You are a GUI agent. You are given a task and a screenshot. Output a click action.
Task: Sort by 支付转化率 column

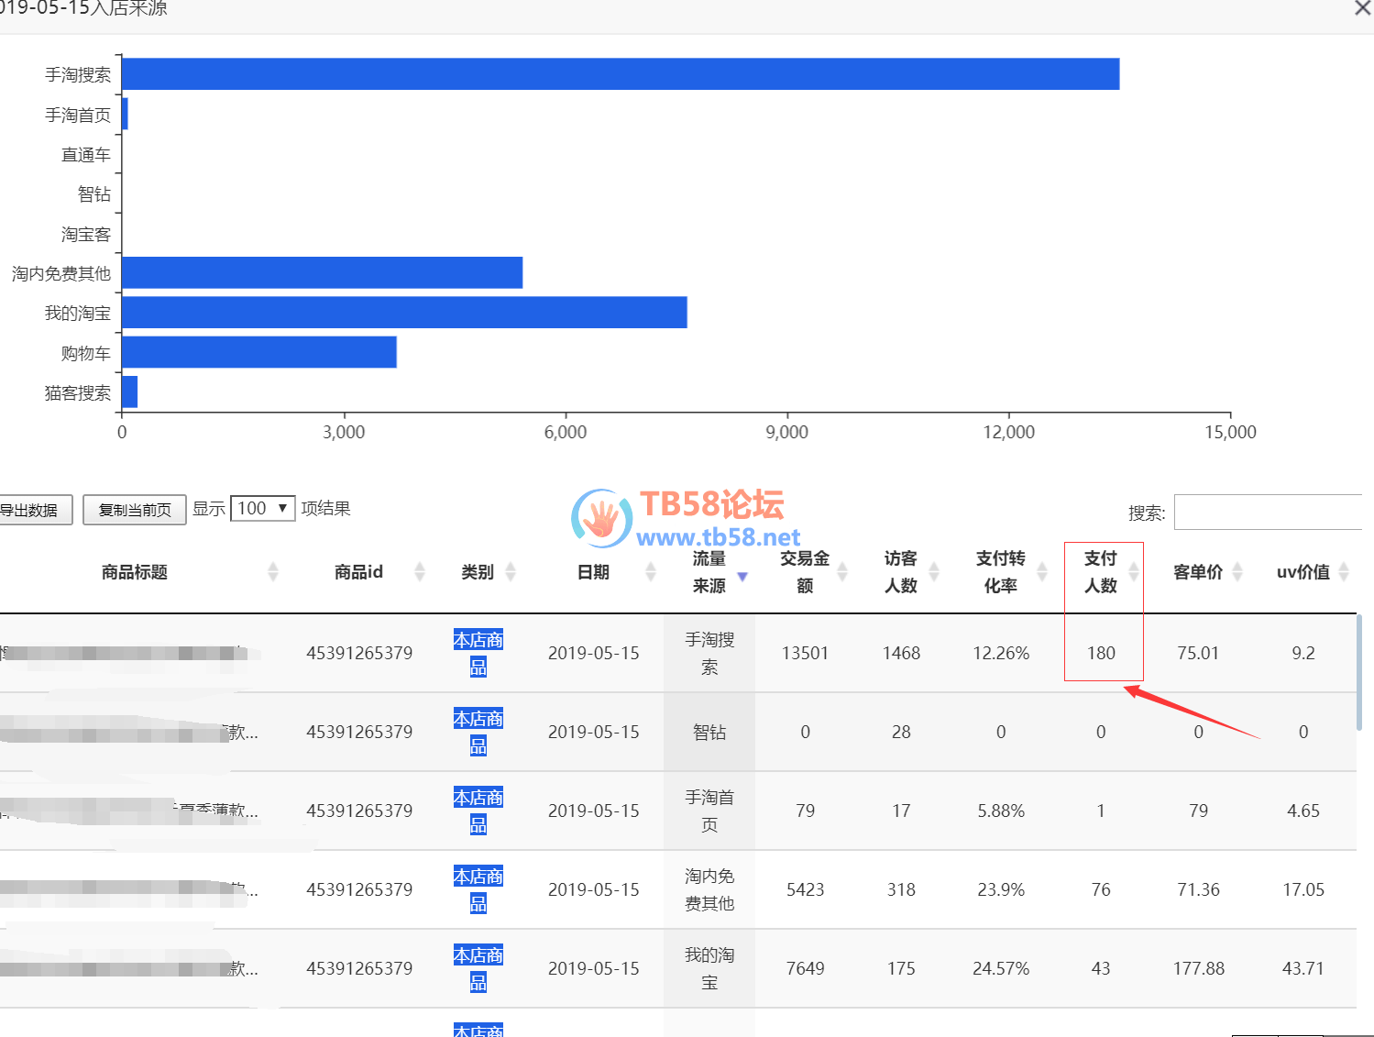coord(1042,572)
